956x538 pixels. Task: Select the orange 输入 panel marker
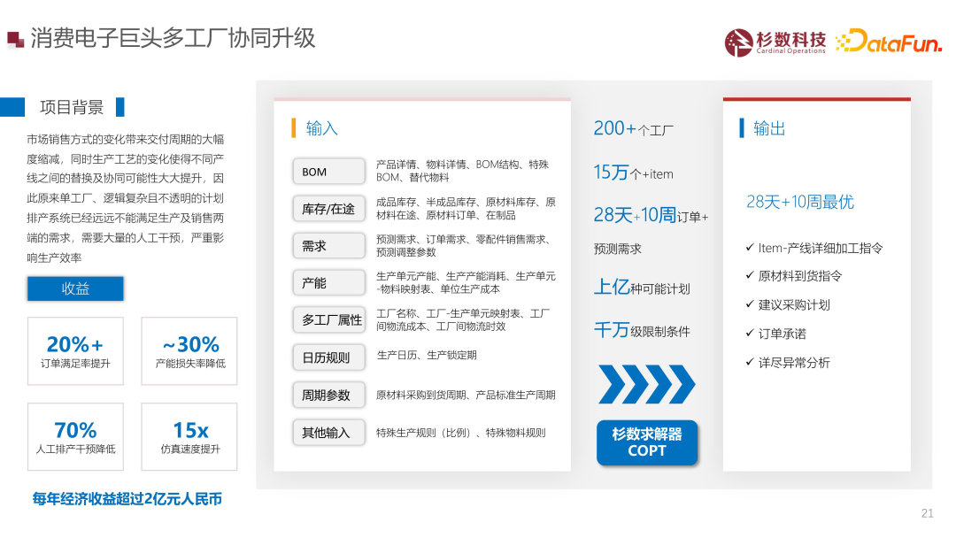293,127
